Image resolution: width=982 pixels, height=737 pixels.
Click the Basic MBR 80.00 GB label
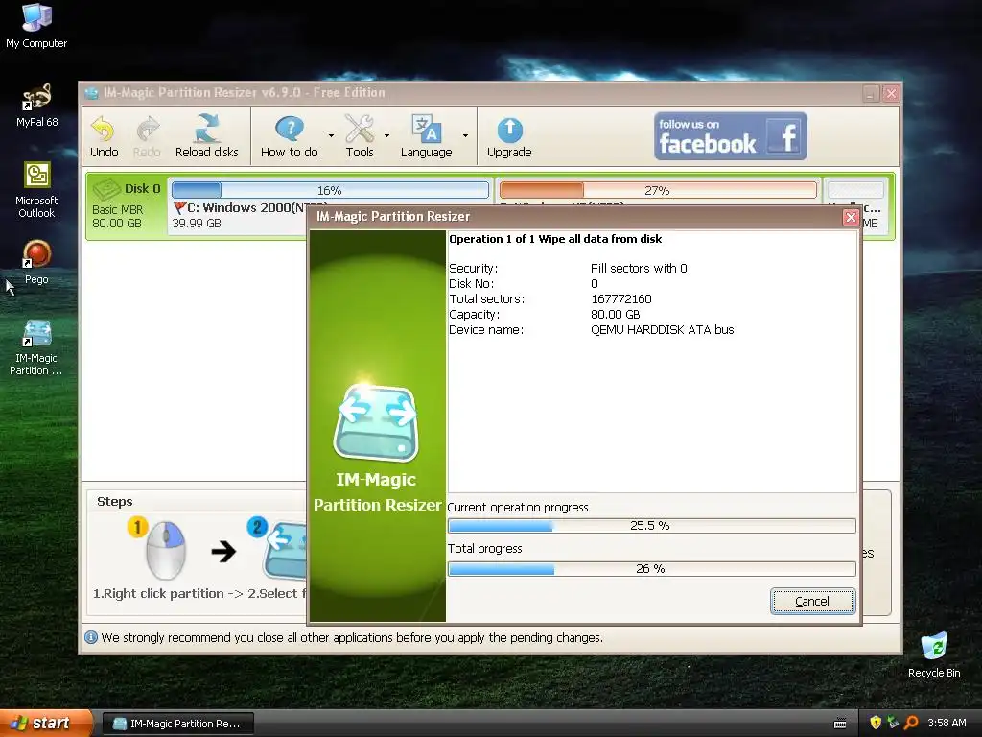coord(117,216)
